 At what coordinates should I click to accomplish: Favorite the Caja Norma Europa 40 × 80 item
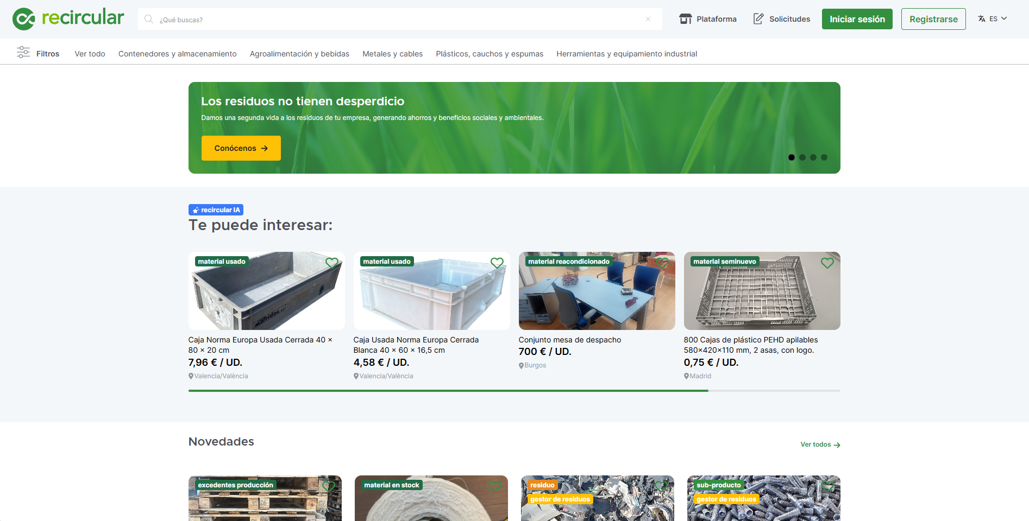coord(332,263)
